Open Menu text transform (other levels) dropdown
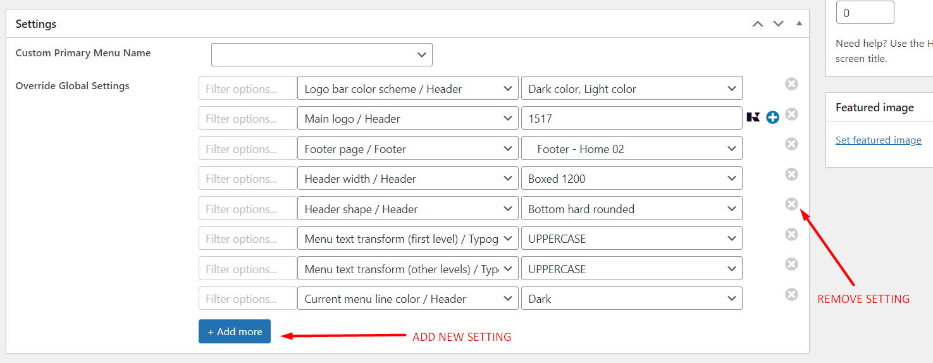Screen dimensions: 933x363 tap(408, 269)
